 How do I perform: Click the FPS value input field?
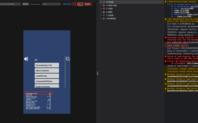click(80, 4)
